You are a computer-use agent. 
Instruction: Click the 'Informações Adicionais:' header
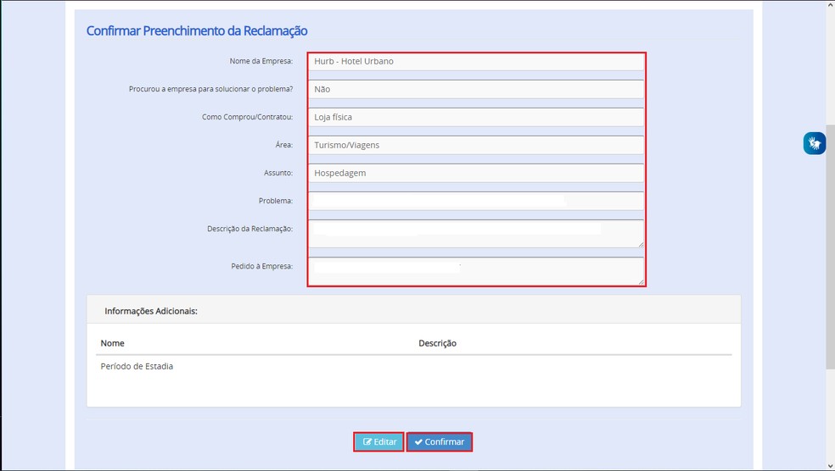[x=151, y=311]
